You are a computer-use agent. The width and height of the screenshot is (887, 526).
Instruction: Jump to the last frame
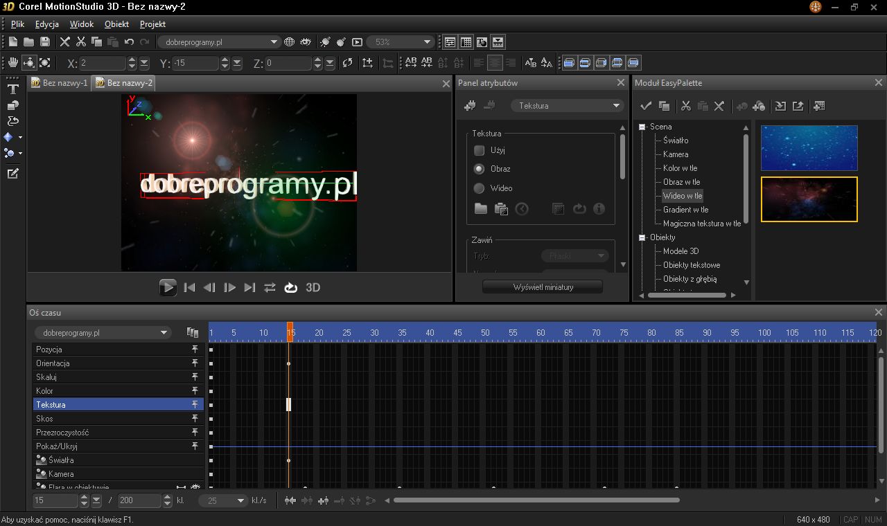(x=250, y=287)
